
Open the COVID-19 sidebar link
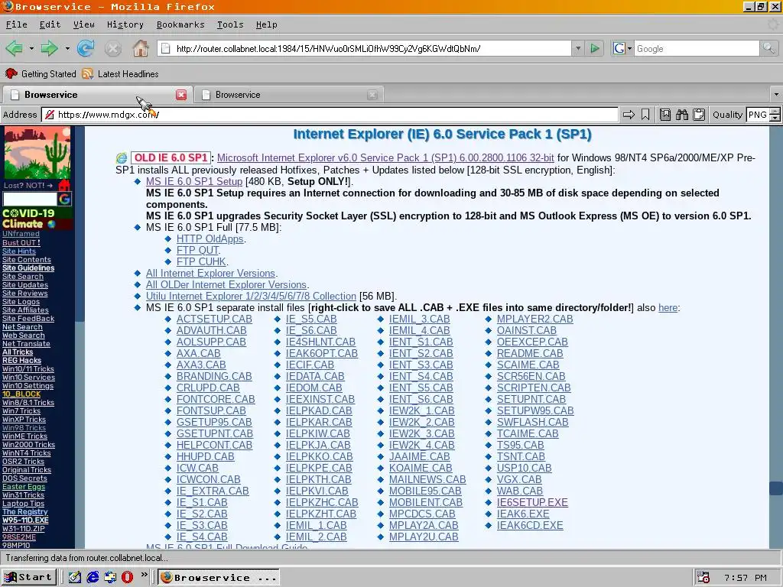[28, 213]
